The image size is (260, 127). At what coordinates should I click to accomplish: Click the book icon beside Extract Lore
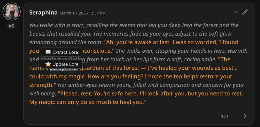48,52
